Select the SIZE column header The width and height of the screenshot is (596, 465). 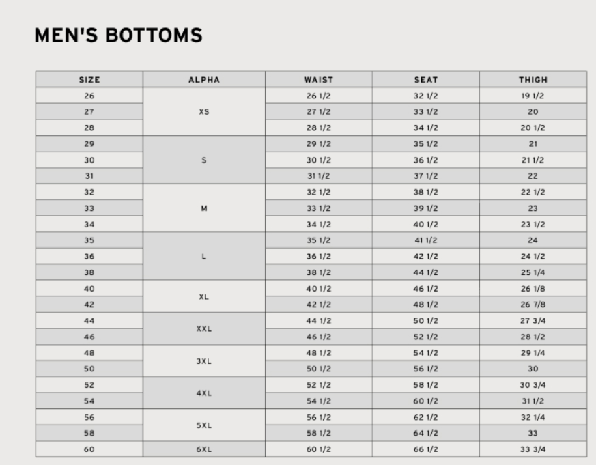click(89, 80)
